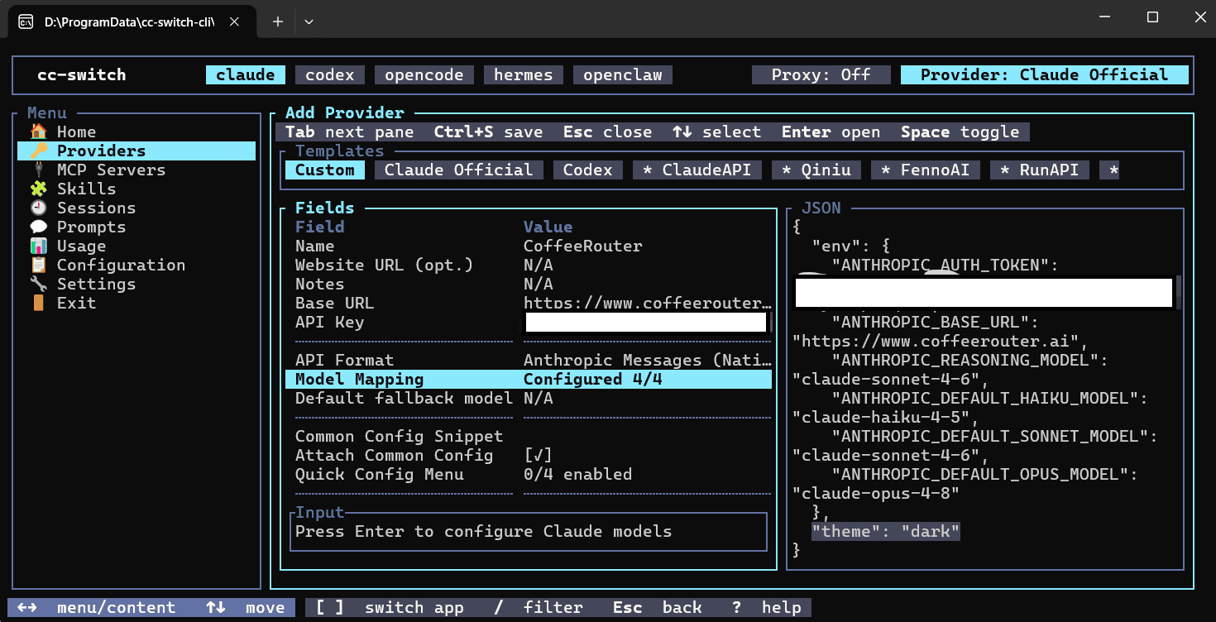Click the Provider: Claude Official badge
The width and height of the screenshot is (1216, 622).
pos(1045,74)
